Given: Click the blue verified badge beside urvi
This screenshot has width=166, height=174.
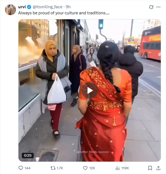Looking at the screenshot, I should [x=29, y=7].
